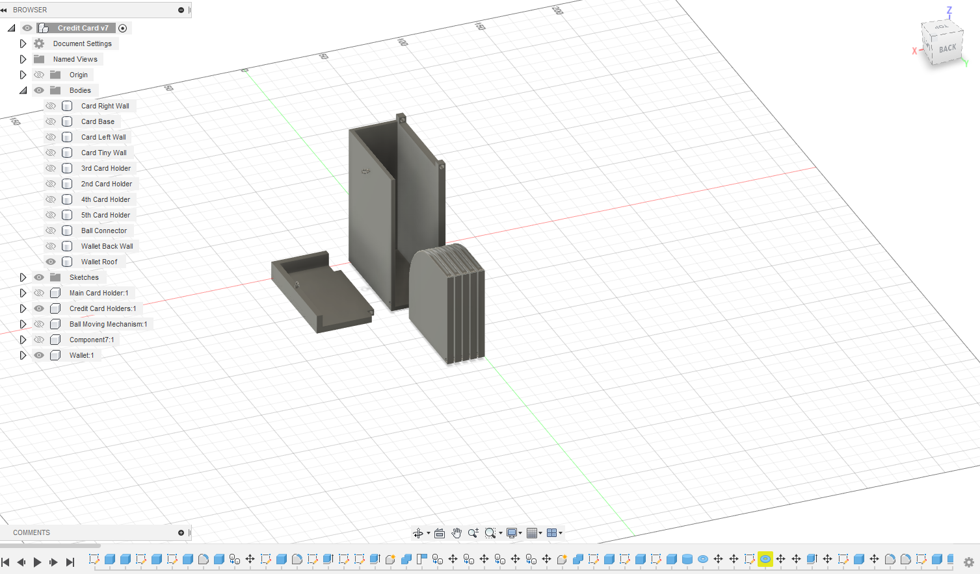Select the Split Body feature in timeline

click(x=422, y=559)
